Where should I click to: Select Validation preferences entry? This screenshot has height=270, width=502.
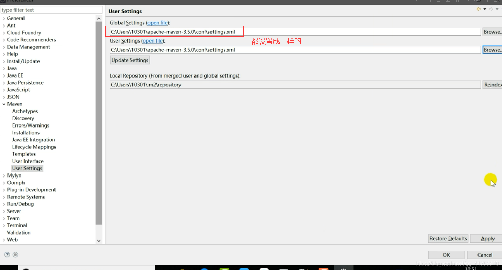click(x=19, y=233)
